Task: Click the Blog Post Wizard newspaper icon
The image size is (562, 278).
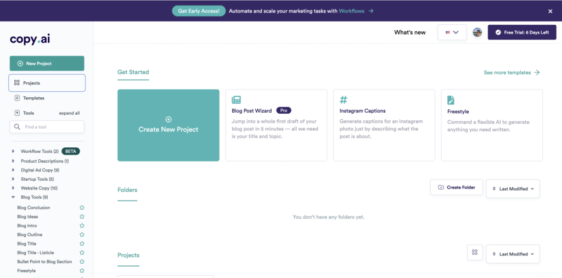Action: coord(237,100)
